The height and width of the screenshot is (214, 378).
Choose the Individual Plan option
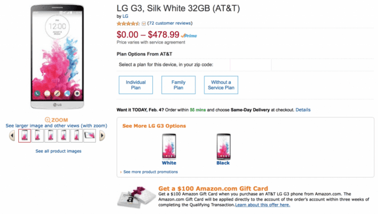(136, 85)
